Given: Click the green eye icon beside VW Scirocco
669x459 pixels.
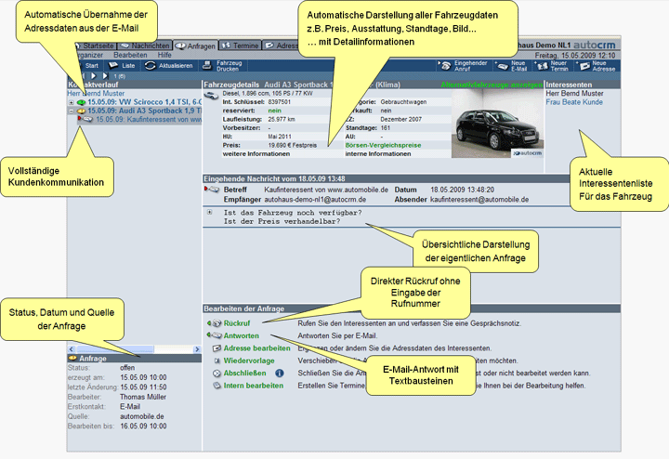Looking at the screenshot, I should 81,102.
